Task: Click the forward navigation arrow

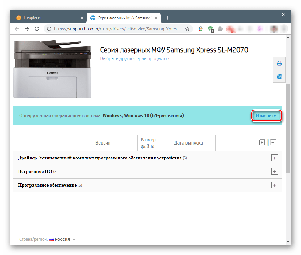Action: pyautogui.click(x=27, y=29)
